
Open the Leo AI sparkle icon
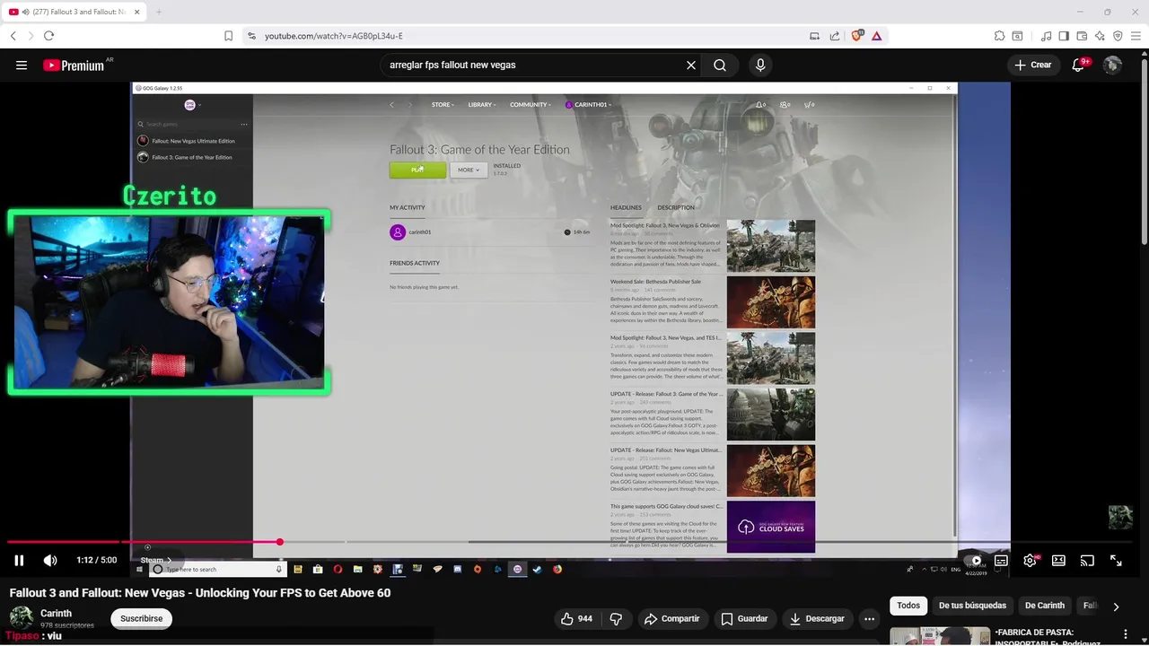point(1100,36)
